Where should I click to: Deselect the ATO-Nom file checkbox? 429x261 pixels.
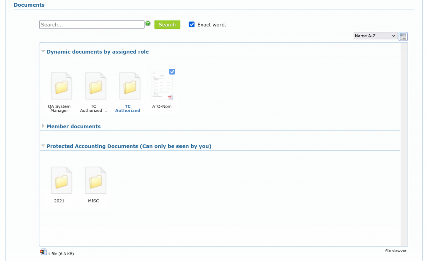click(x=172, y=72)
